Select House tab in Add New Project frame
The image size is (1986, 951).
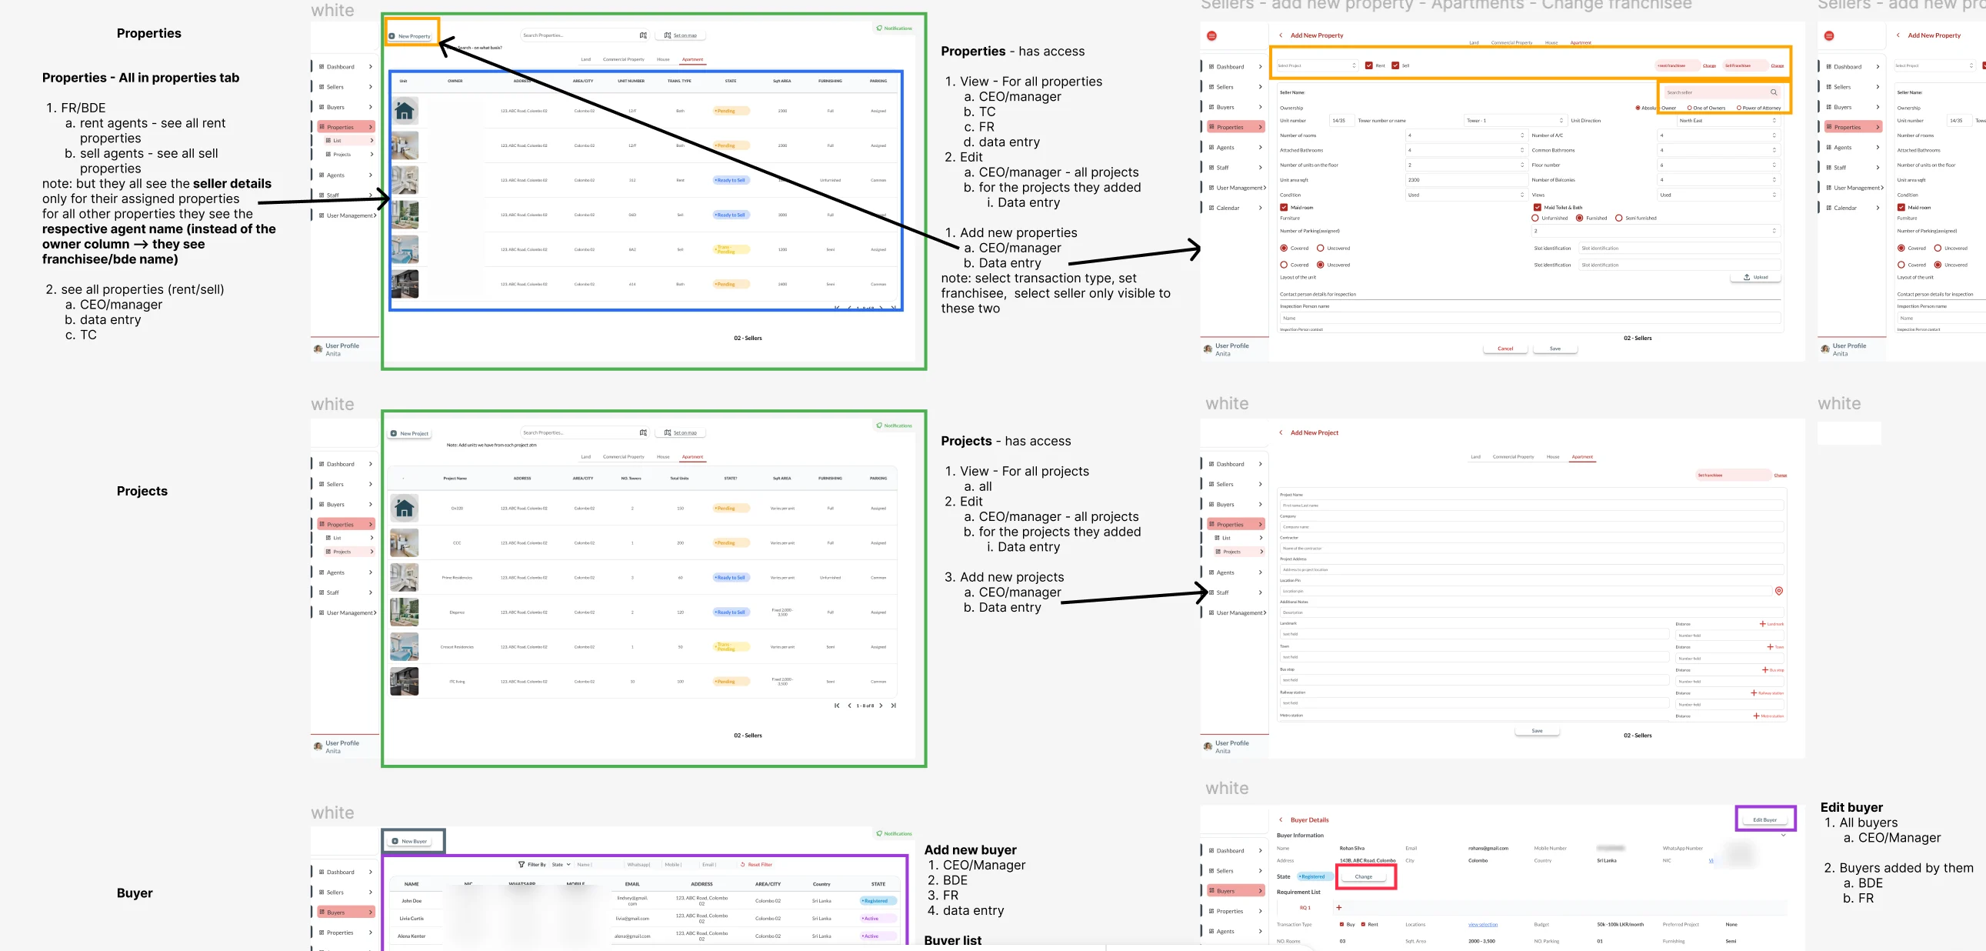(x=1553, y=456)
